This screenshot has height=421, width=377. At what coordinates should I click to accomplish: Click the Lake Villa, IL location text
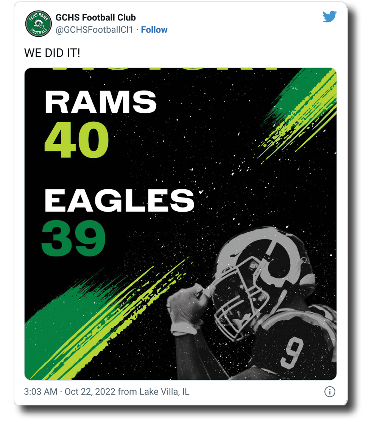[x=164, y=391]
